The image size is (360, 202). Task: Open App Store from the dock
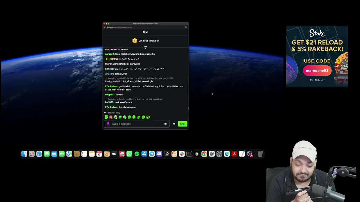144,154
